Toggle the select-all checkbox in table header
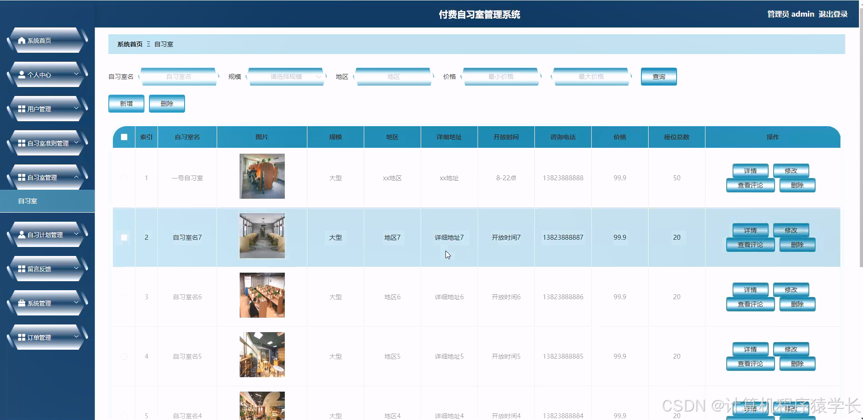 pyautogui.click(x=124, y=137)
